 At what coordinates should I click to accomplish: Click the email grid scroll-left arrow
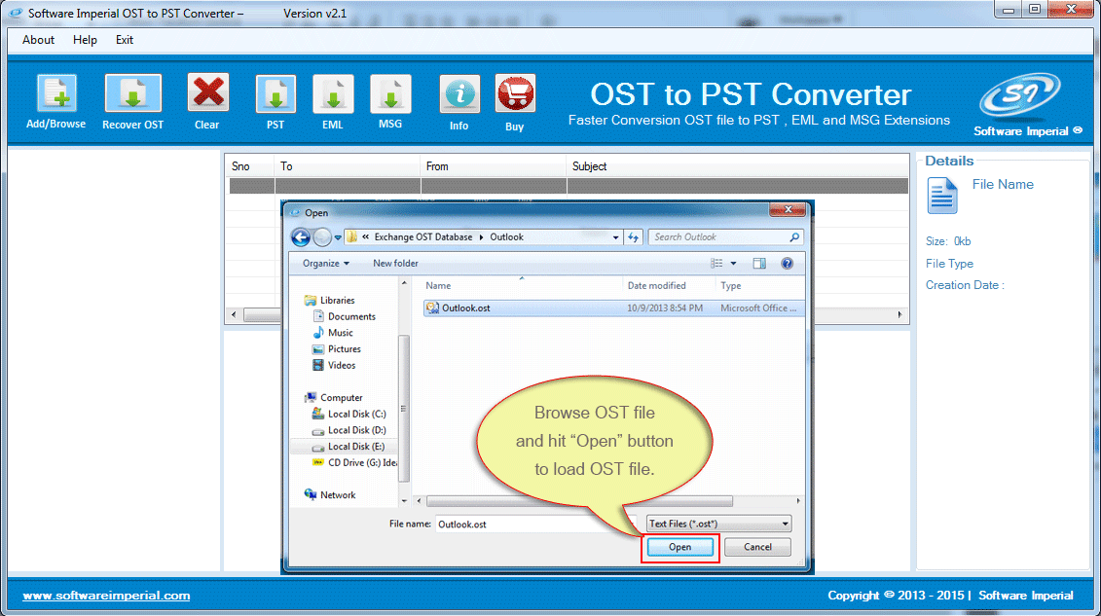tap(234, 315)
